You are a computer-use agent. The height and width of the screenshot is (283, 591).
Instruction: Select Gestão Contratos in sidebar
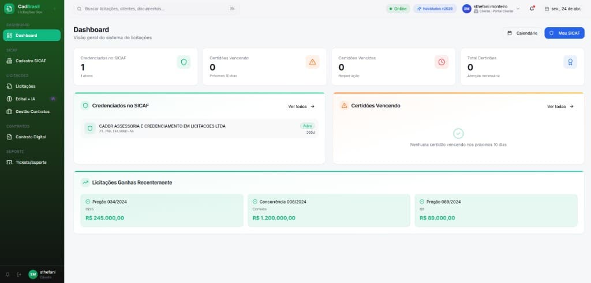point(32,112)
